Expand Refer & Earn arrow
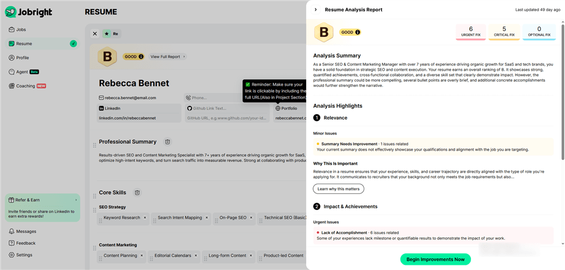Image resolution: width=565 pixels, height=270 pixels. coord(76,200)
